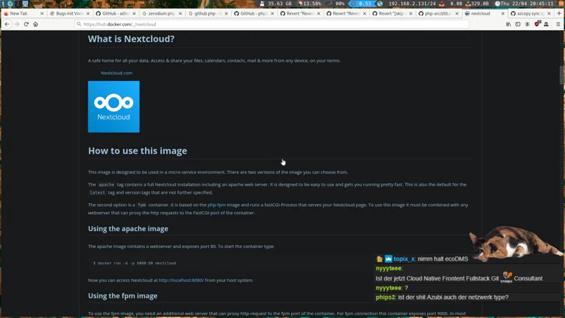Viewport: 565px width, 318px height.
Task: Click the inline 'fpm' code word
Action: [141, 205]
